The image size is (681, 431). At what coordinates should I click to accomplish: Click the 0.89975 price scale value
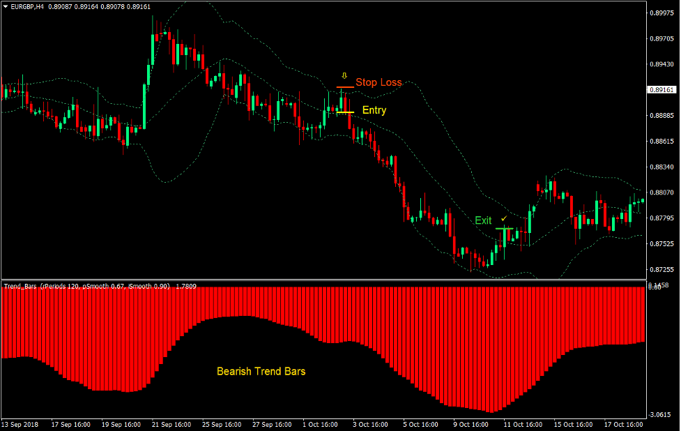click(662, 12)
